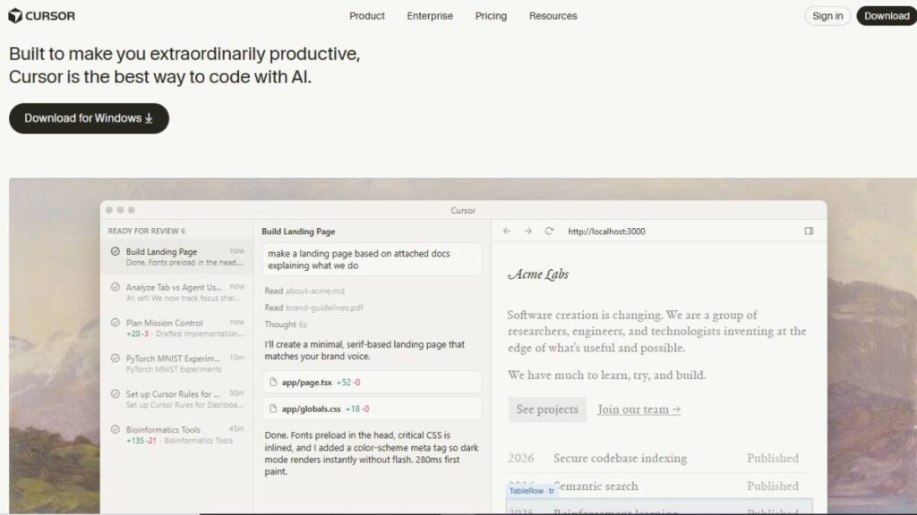917x515 pixels.
Task: Reload the localhost:3000 preview page
Action: (549, 231)
